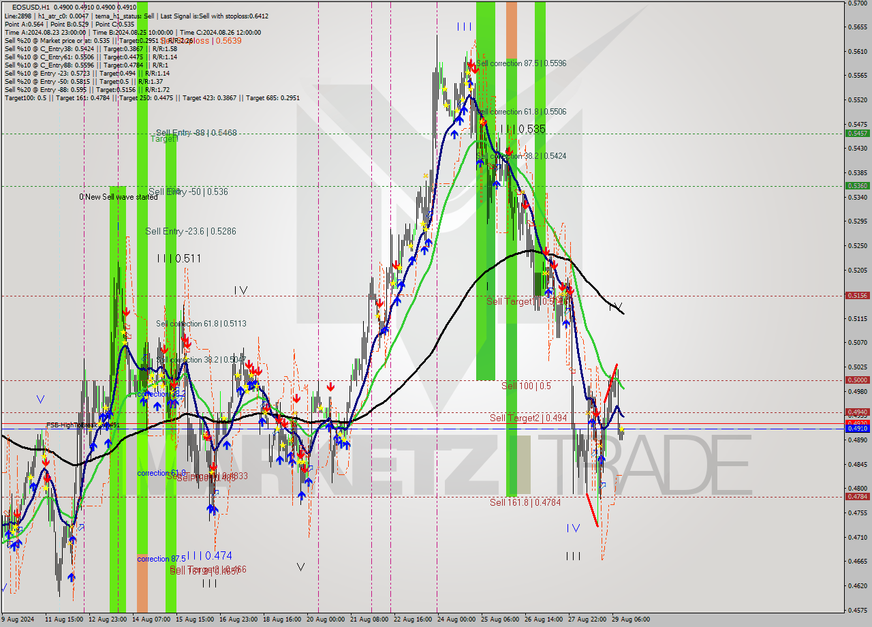Click the 'Sell correction 38.2 | 0.5047' label
Viewport: 872px width, 627px height.
click(x=201, y=360)
